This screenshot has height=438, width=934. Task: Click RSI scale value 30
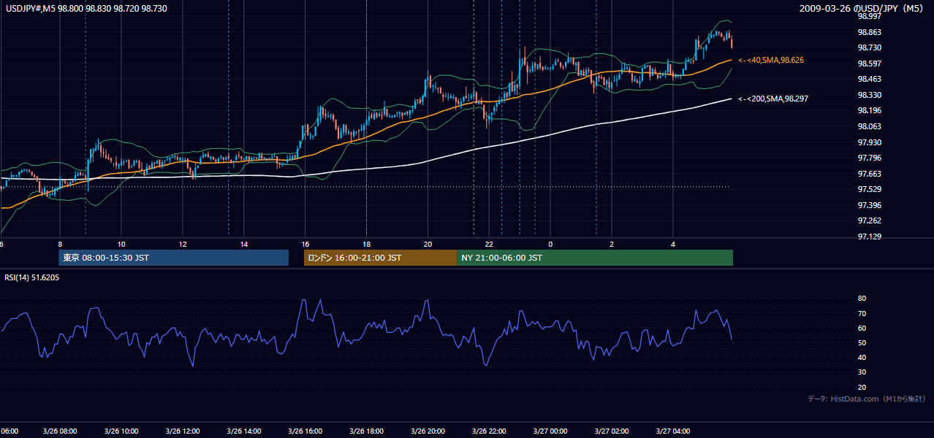pos(862,372)
